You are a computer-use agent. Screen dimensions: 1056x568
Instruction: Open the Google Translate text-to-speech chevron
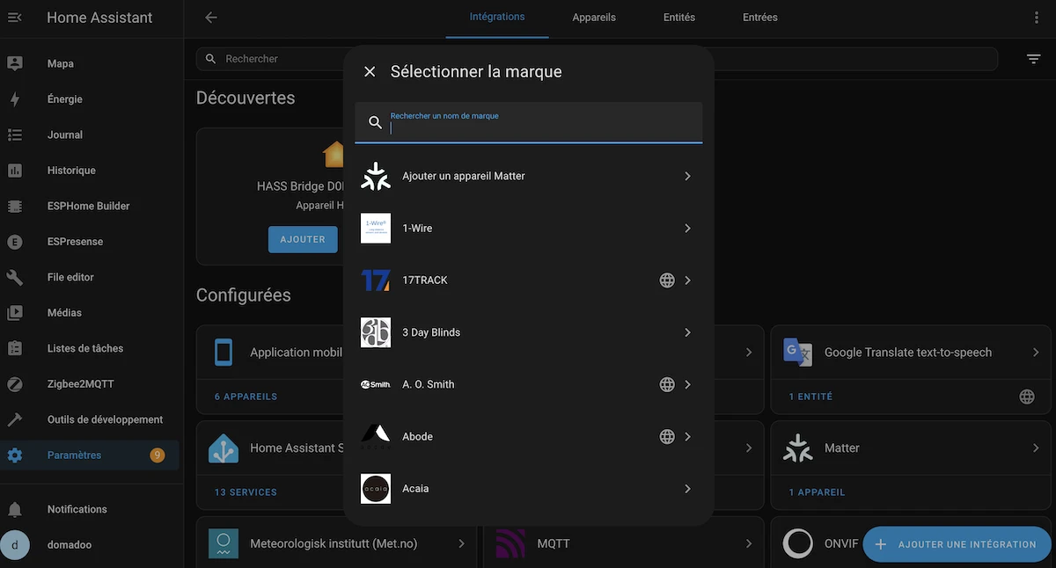(1036, 352)
